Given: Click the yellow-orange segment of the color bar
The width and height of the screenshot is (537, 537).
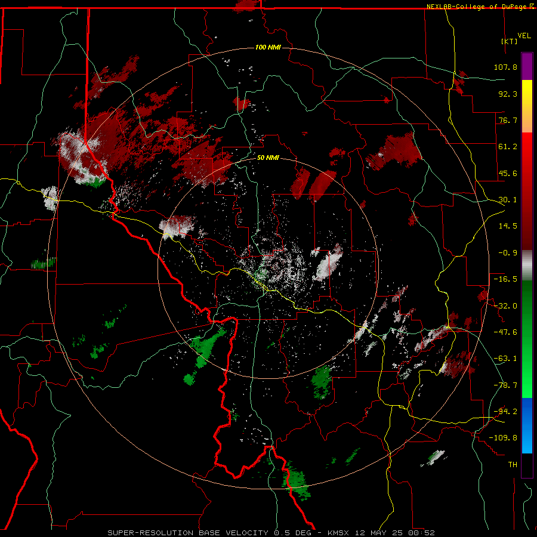Looking at the screenshot, I should (527, 106).
